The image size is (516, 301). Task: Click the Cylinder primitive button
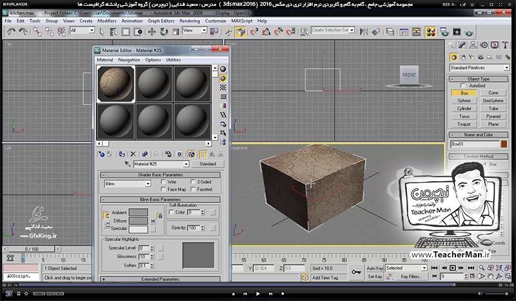click(464, 108)
